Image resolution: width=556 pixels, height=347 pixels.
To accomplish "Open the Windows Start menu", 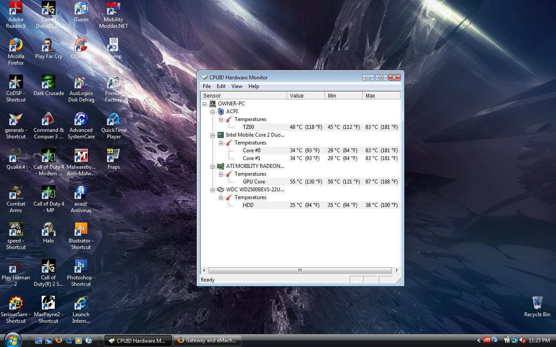I will pos(12,339).
